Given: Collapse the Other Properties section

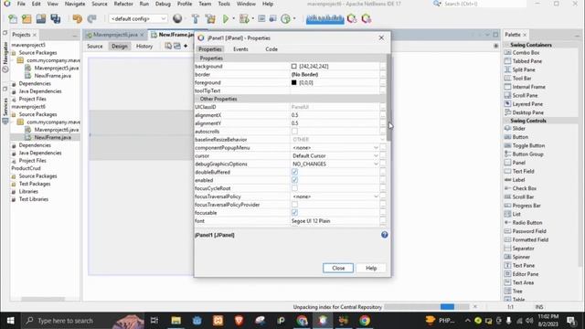Looking at the screenshot, I should [197, 99].
